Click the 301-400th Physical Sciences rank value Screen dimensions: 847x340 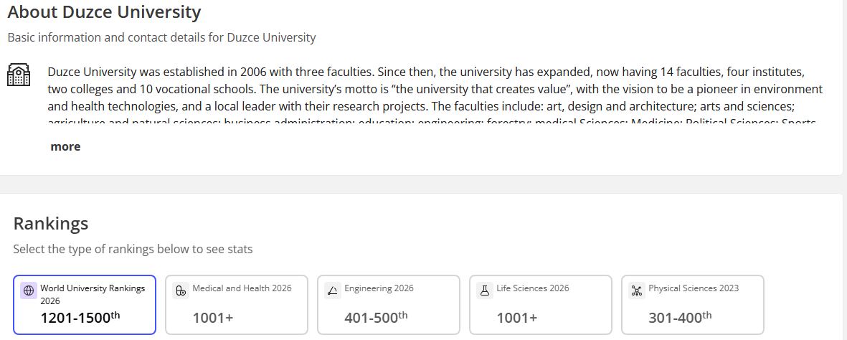coord(680,318)
